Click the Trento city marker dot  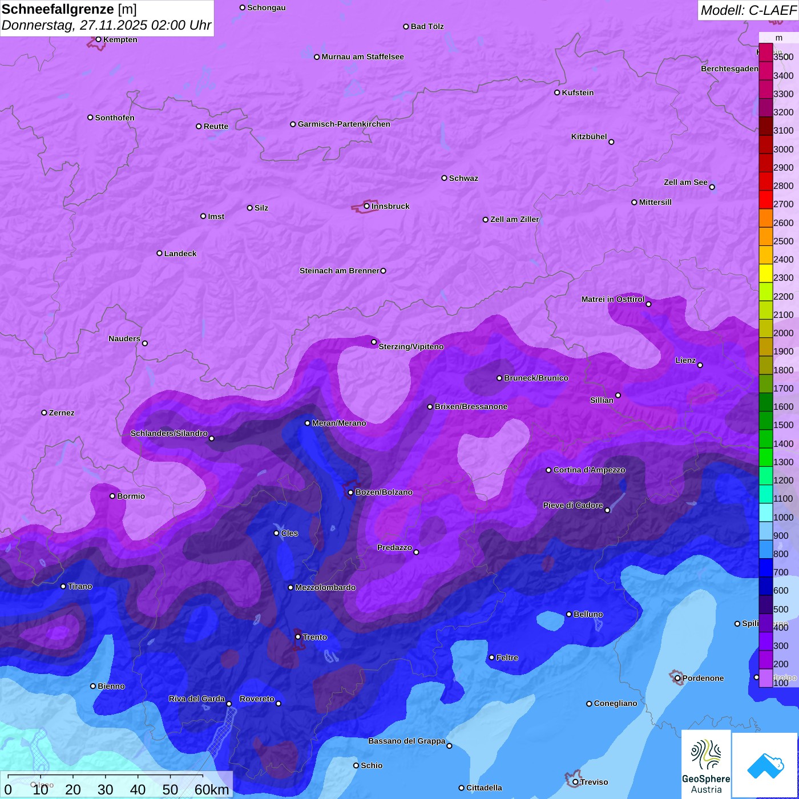tap(298, 636)
